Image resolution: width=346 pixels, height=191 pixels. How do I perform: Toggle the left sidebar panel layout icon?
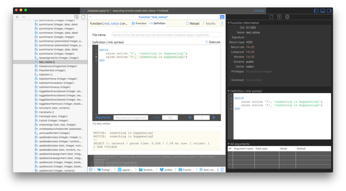316,11
